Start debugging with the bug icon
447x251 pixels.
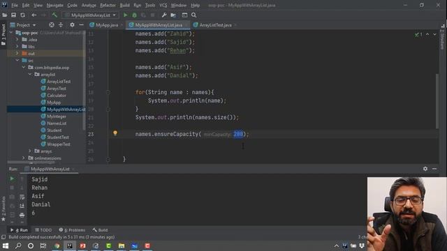click(x=134, y=15)
